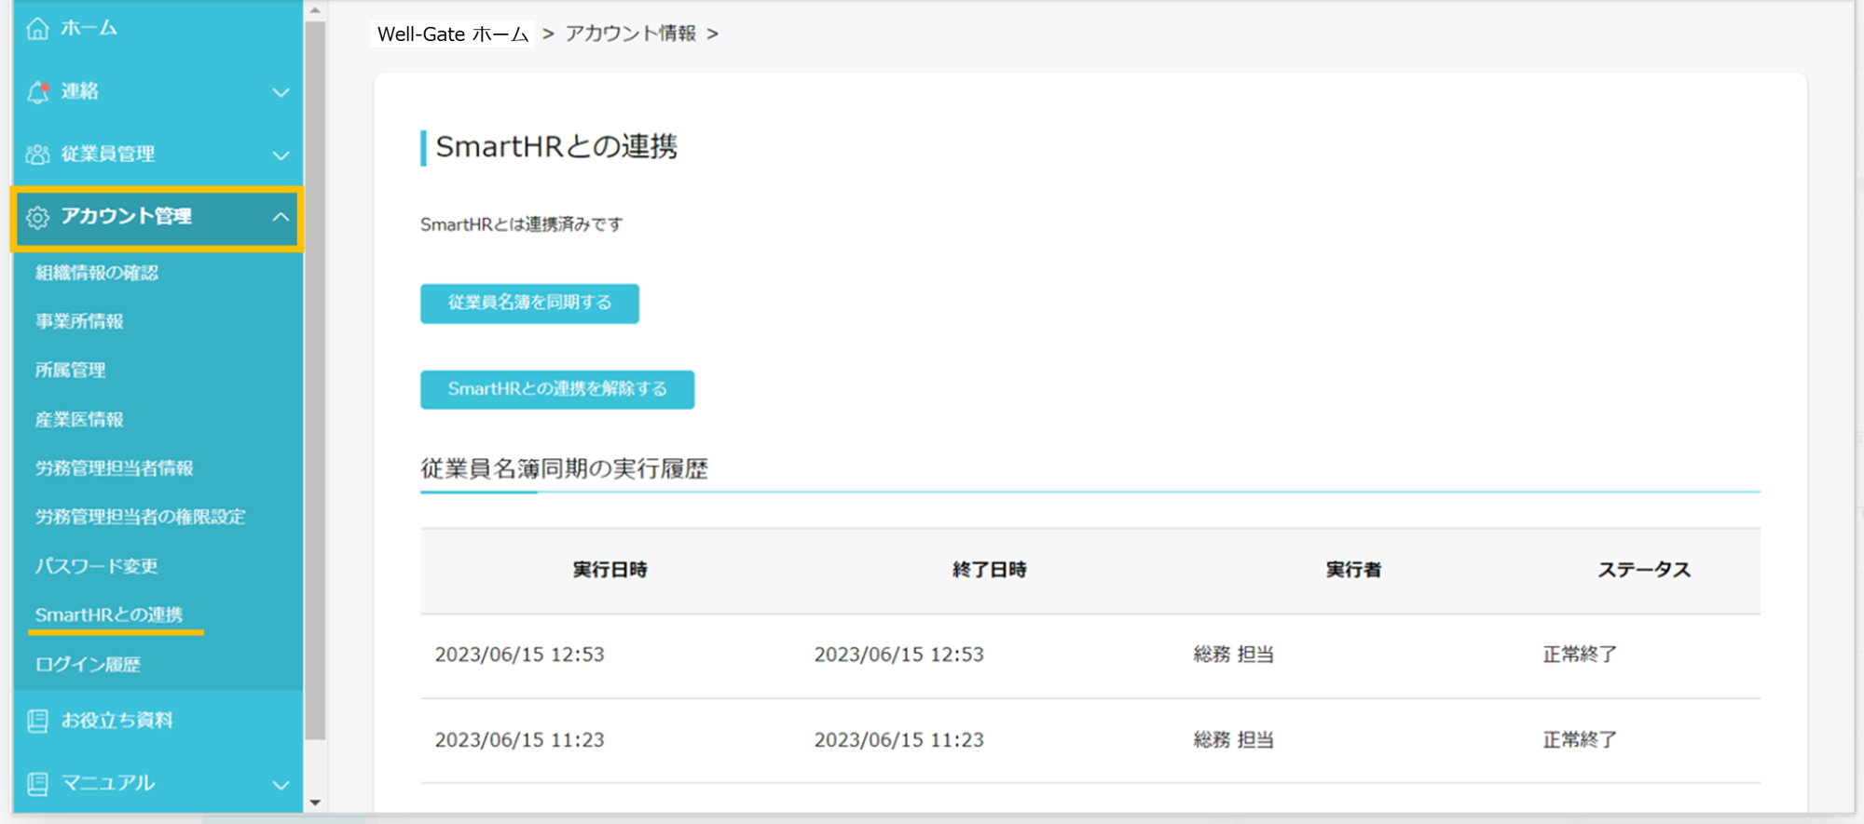Click the 従業員名簿同期の実行履歴 heading
This screenshot has height=824, width=1864.
pos(565,468)
